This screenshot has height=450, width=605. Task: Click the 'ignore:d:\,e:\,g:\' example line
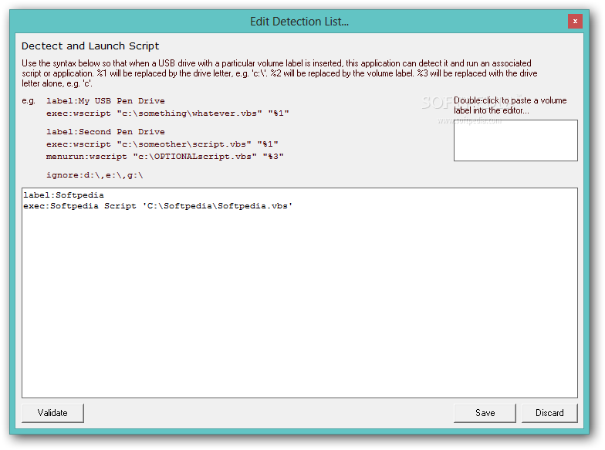tap(94, 175)
